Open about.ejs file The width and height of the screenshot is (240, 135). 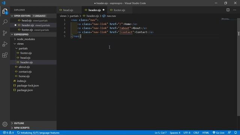(33, 67)
